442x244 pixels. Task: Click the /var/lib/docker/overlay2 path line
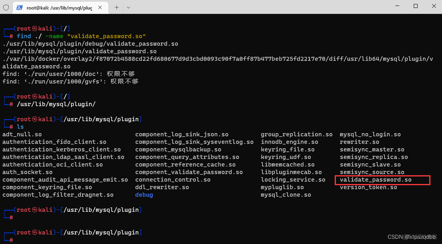[218, 63]
